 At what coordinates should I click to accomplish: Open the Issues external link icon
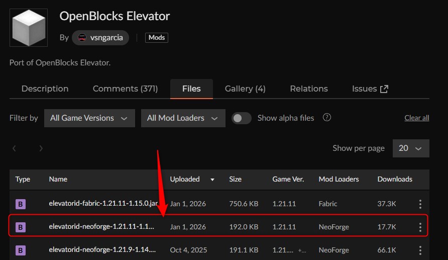click(384, 89)
